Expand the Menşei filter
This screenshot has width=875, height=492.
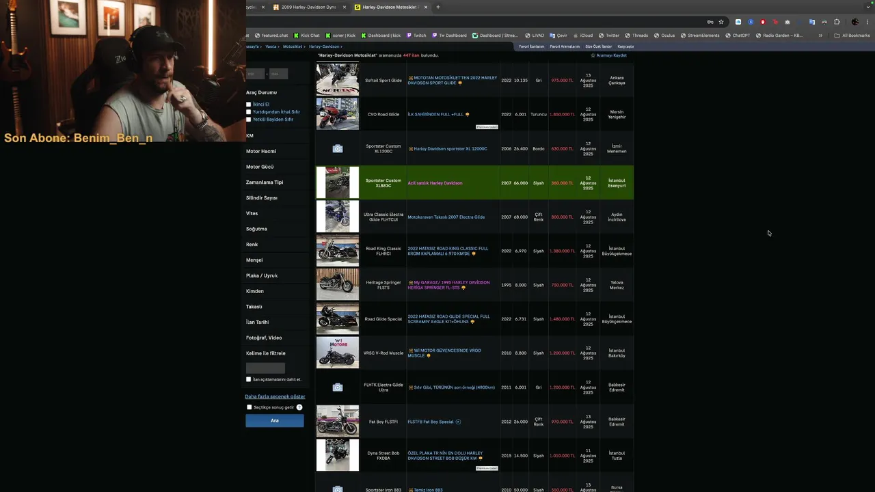tap(254, 260)
